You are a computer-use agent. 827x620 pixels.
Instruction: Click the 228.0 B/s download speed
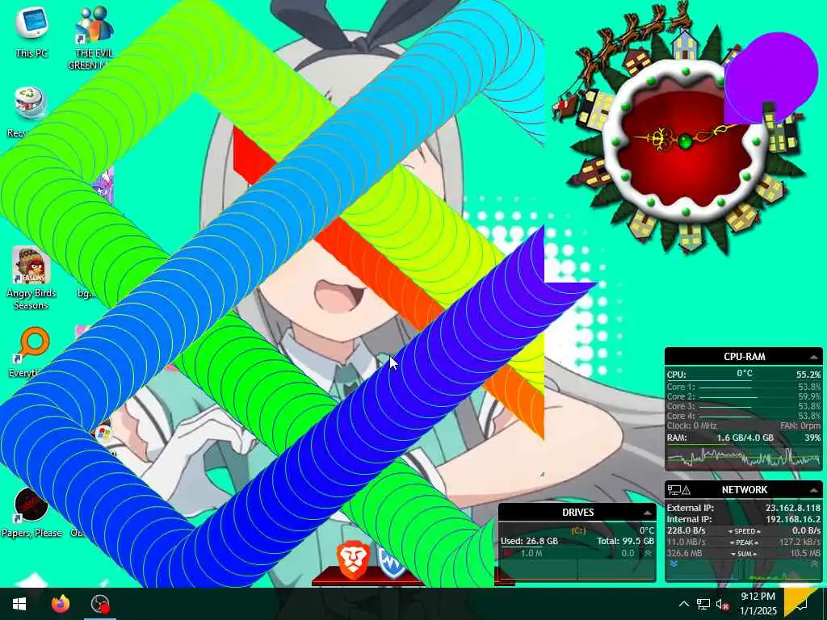(686, 531)
